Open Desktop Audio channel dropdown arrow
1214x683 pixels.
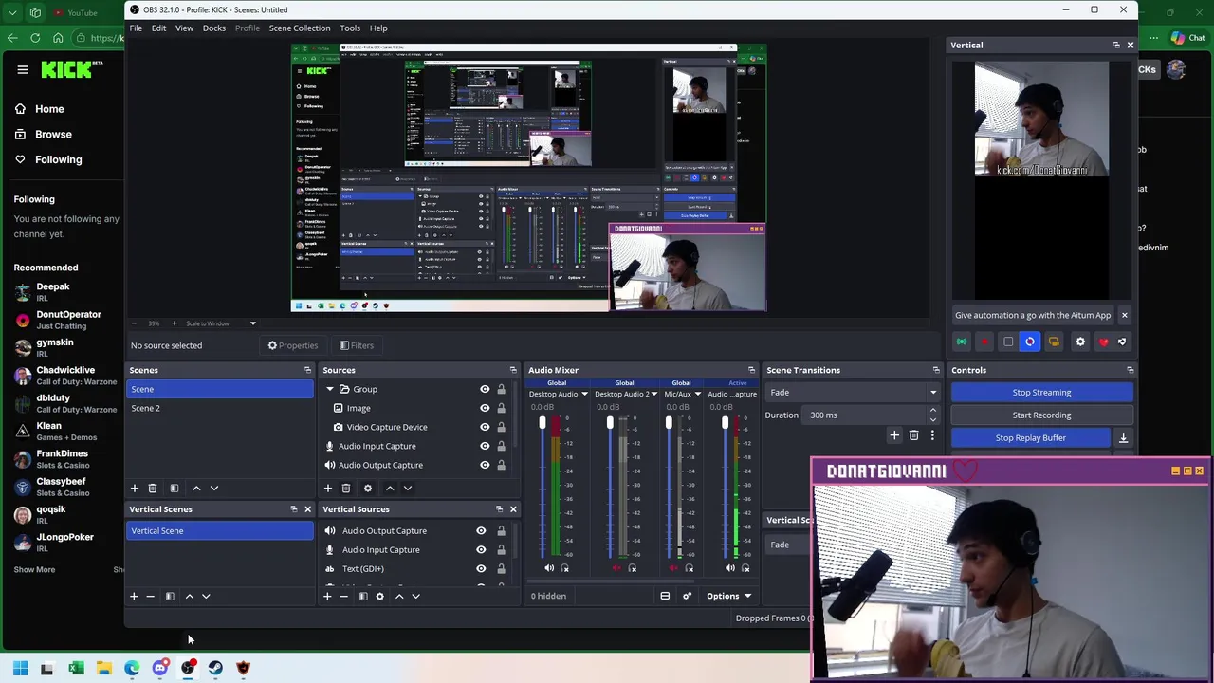[x=584, y=394]
